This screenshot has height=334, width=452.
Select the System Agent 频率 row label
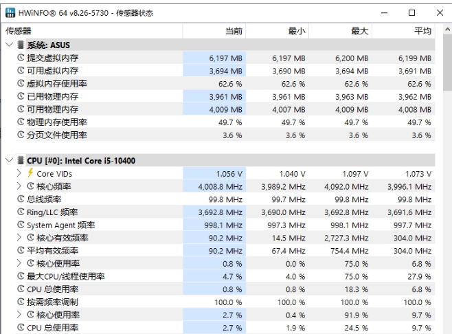(61, 225)
